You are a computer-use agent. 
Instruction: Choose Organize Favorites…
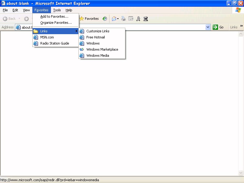(x=56, y=23)
